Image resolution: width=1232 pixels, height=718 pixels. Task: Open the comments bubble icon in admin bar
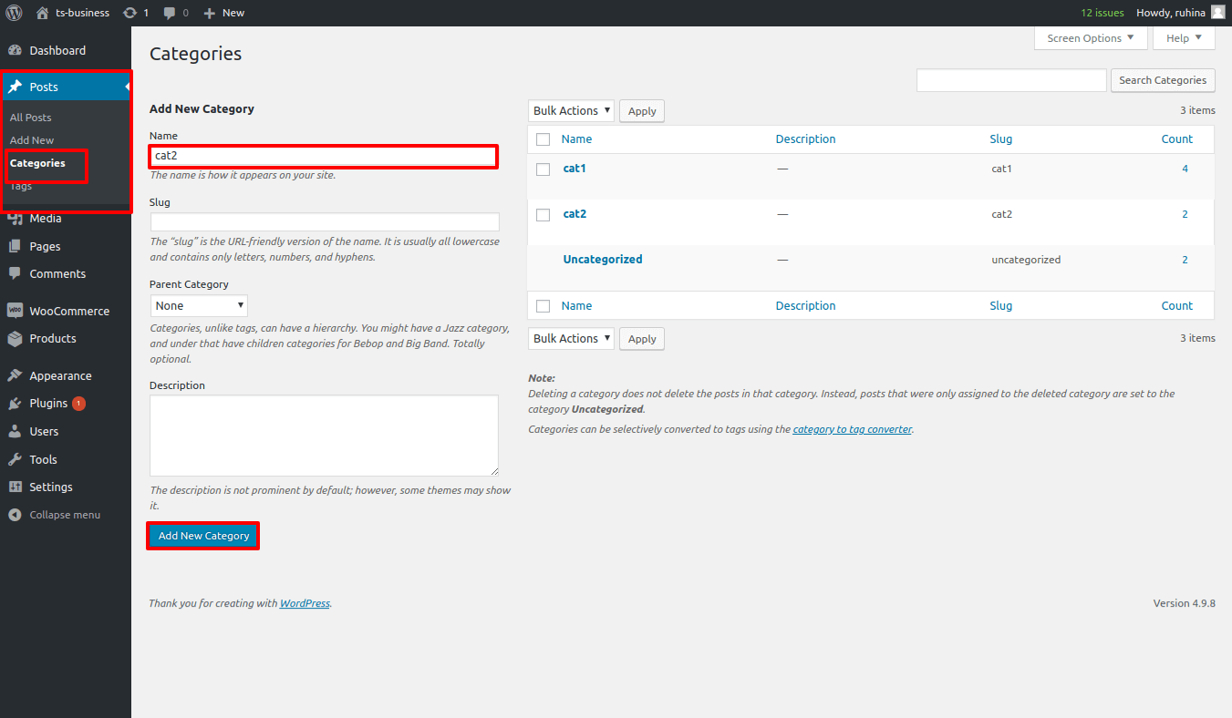170,13
